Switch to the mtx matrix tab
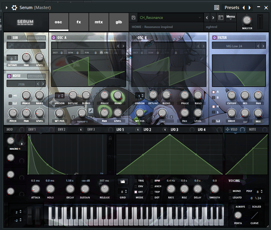Viewport: 271px width, 230px height. 99,22
